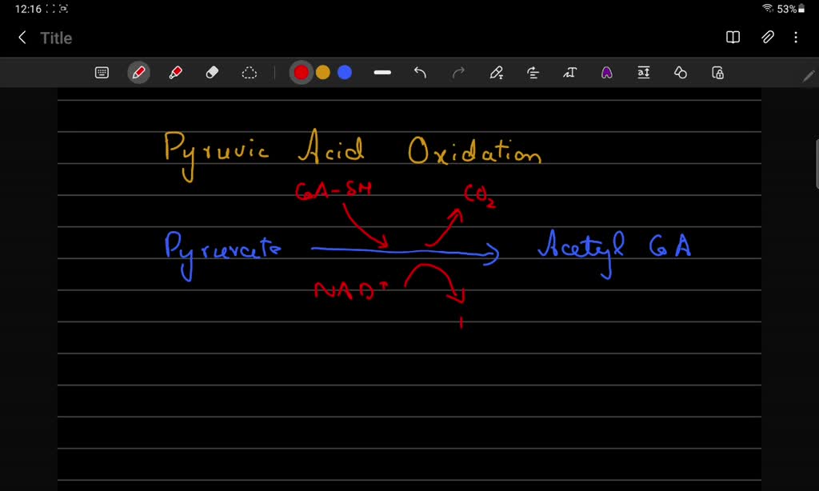Attach a file with the paperclip
Viewport: 819px width, 491px height.
coord(765,37)
